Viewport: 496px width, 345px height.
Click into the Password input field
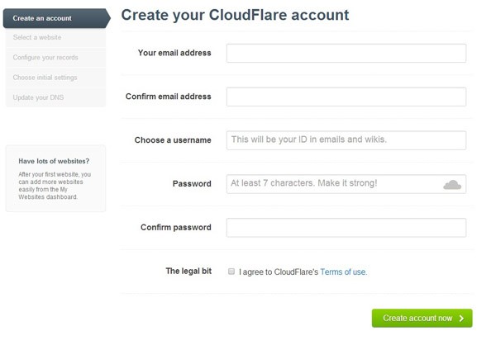coord(346,184)
